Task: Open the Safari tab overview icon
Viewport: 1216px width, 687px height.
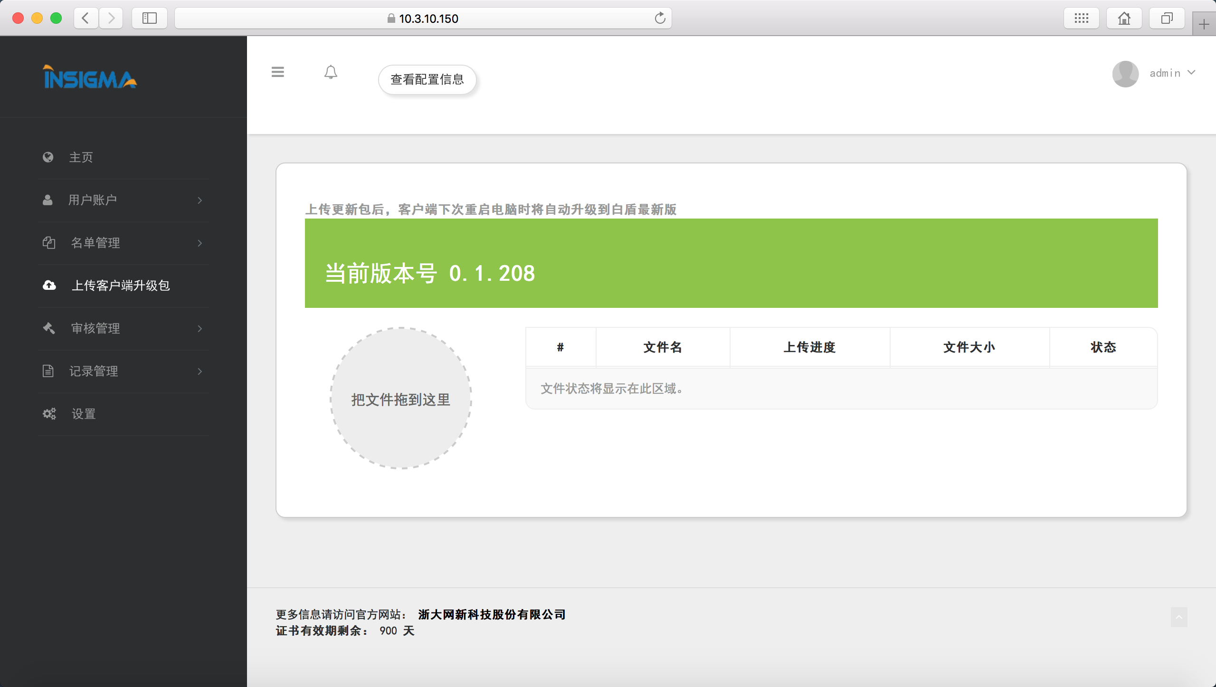Action: coord(1167,19)
